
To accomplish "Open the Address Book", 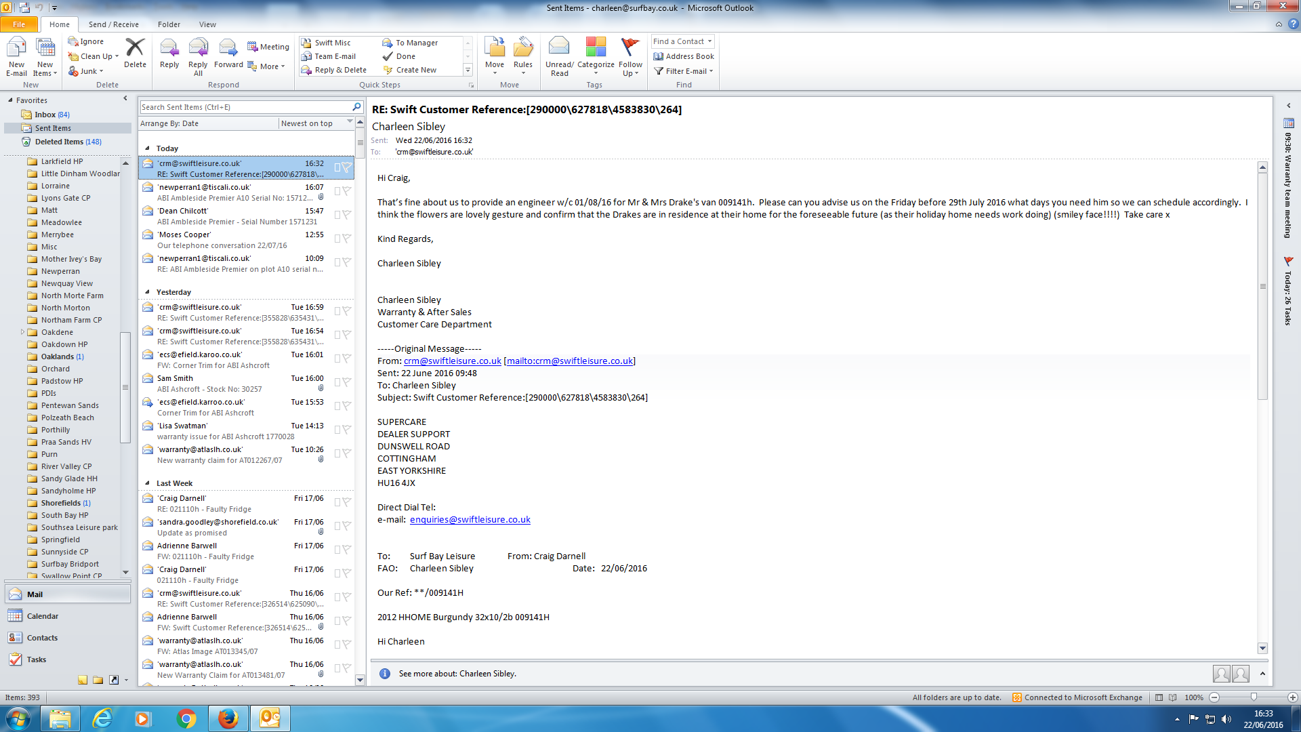I will [x=684, y=56].
